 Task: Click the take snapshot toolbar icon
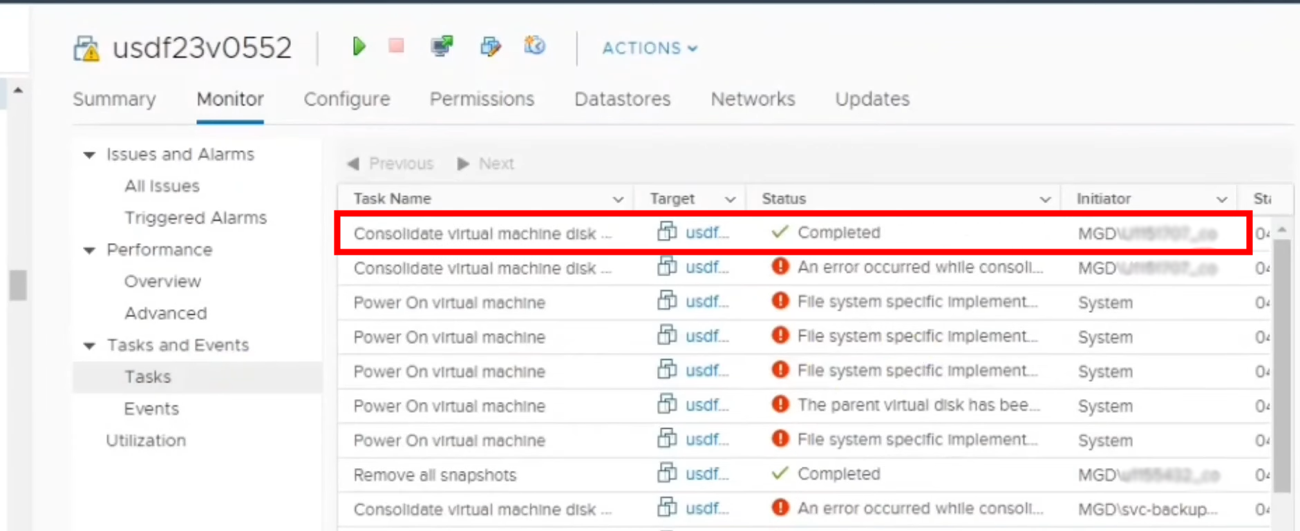point(534,46)
